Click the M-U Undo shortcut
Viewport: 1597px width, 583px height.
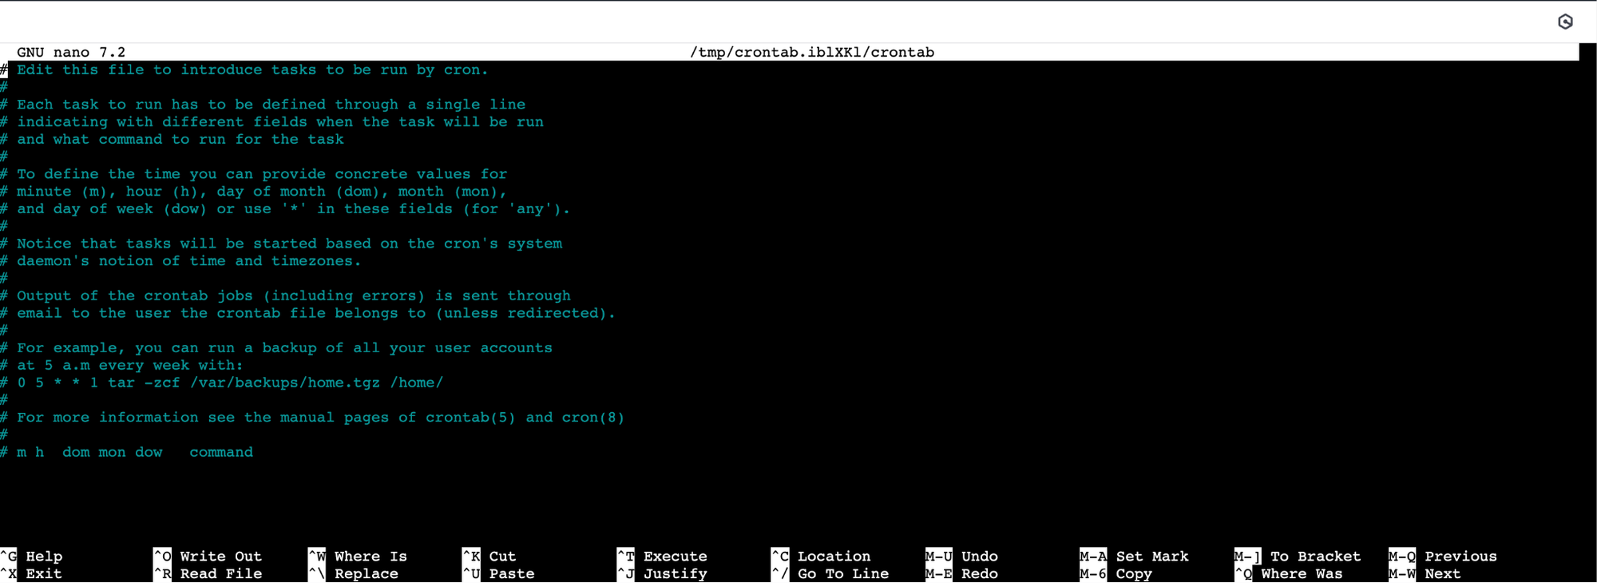(962, 556)
